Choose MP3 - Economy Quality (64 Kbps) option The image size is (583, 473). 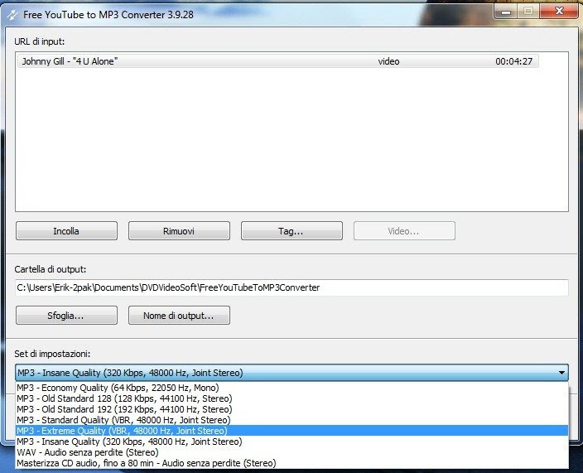(291, 388)
